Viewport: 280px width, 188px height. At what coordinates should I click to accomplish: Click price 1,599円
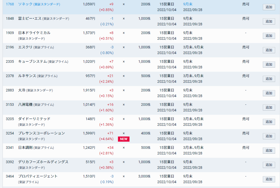pyautogui.click(x=89, y=133)
